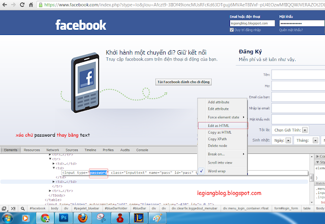
Task: Open Paint from the taskbar
Action: (x=157, y=218)
